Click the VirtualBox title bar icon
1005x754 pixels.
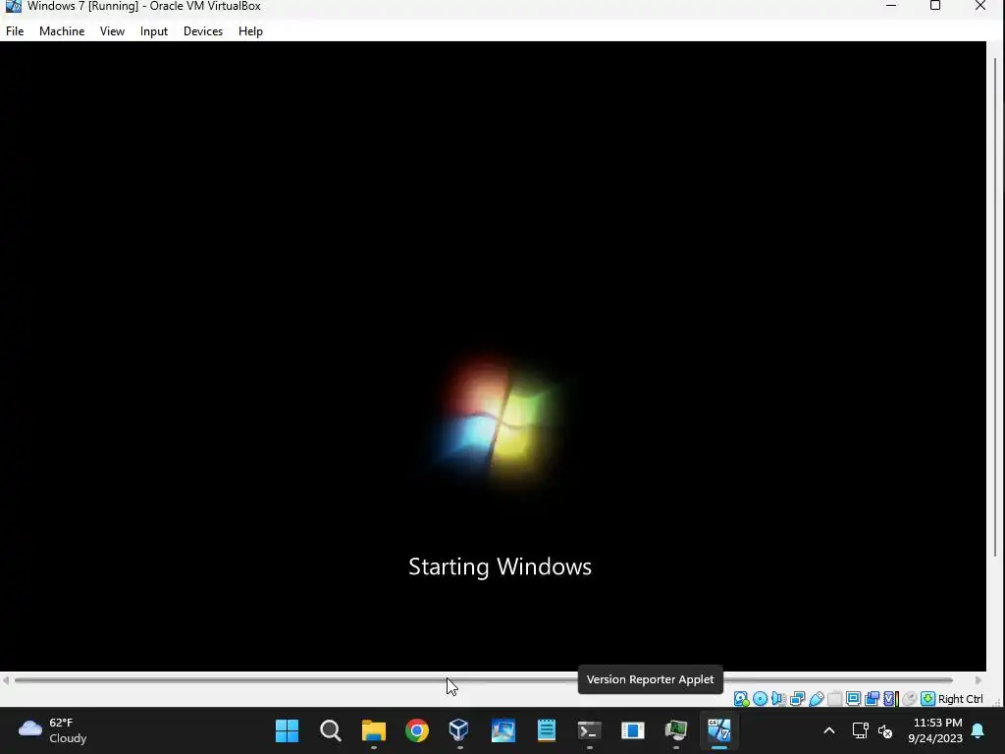point(14,7)
